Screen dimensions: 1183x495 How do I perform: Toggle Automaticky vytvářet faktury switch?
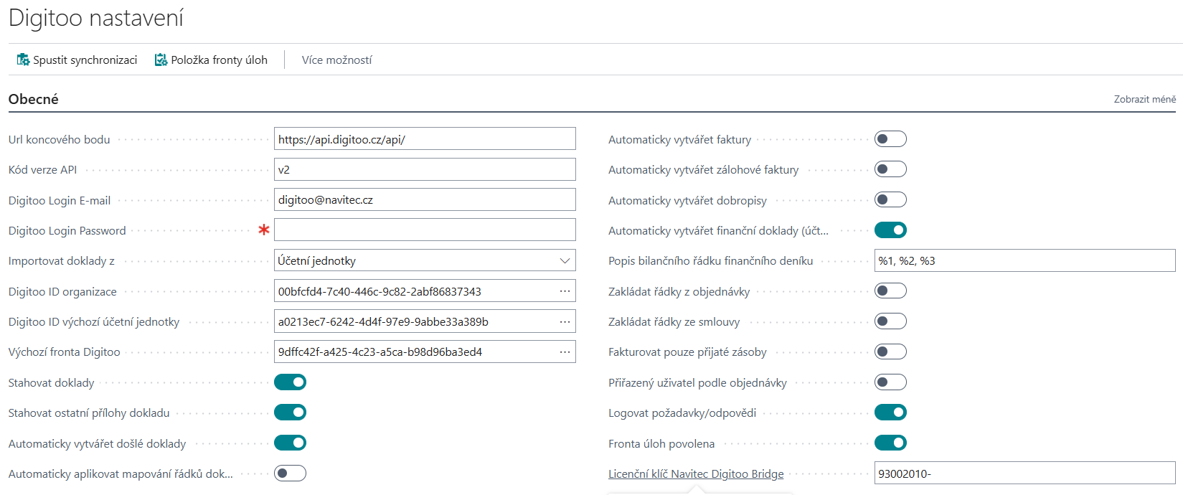pos(890,139)
